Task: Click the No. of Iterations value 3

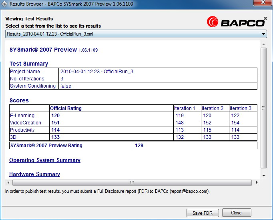Action: [62, 79]
